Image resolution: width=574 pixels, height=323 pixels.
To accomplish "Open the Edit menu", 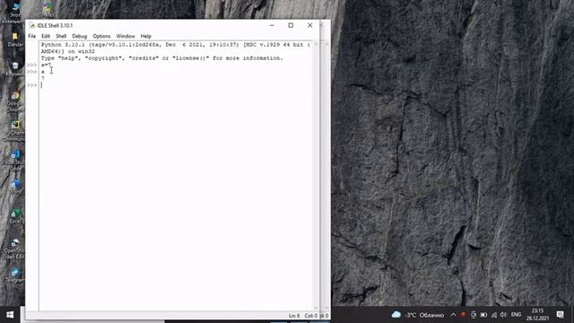I will (x=46, y=36).
